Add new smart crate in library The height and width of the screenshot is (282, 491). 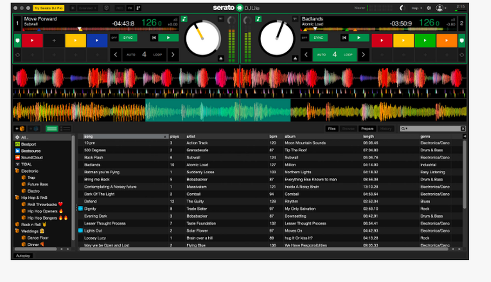click(x=34, y=128)
